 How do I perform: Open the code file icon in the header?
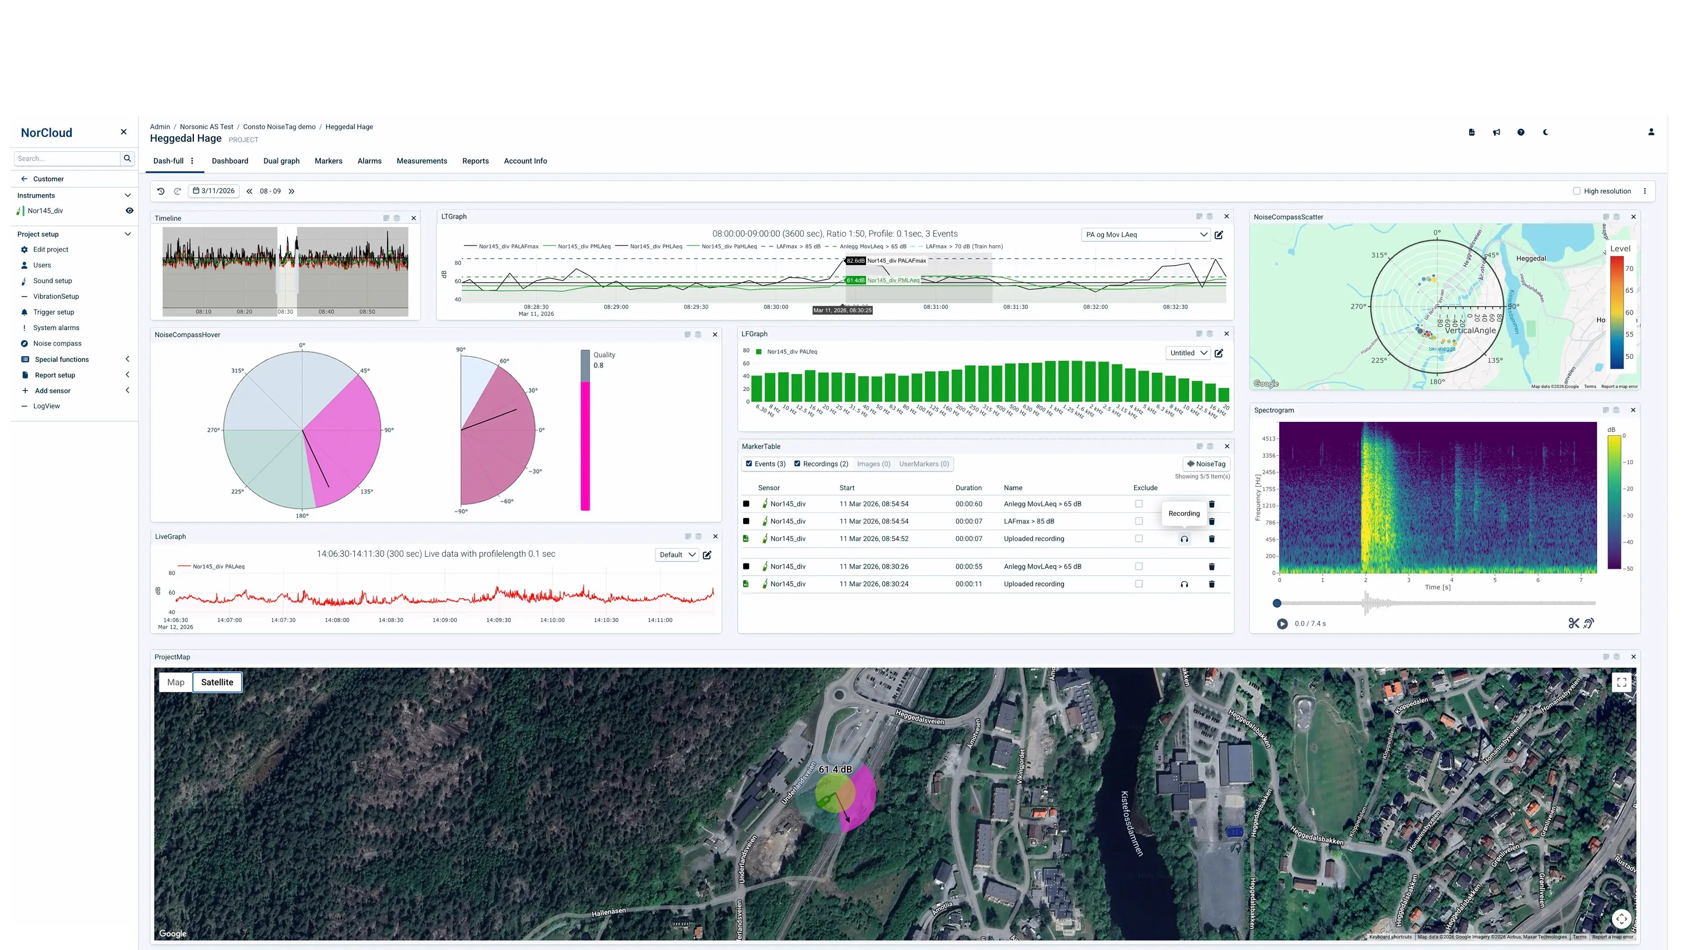pos(1472,132)
